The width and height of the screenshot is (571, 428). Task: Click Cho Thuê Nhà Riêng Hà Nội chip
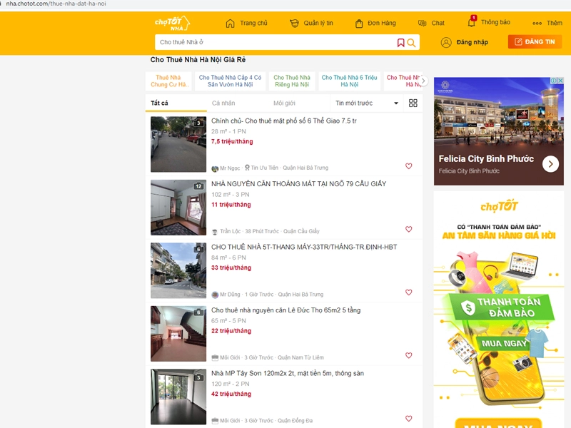(x=292, y=81)
